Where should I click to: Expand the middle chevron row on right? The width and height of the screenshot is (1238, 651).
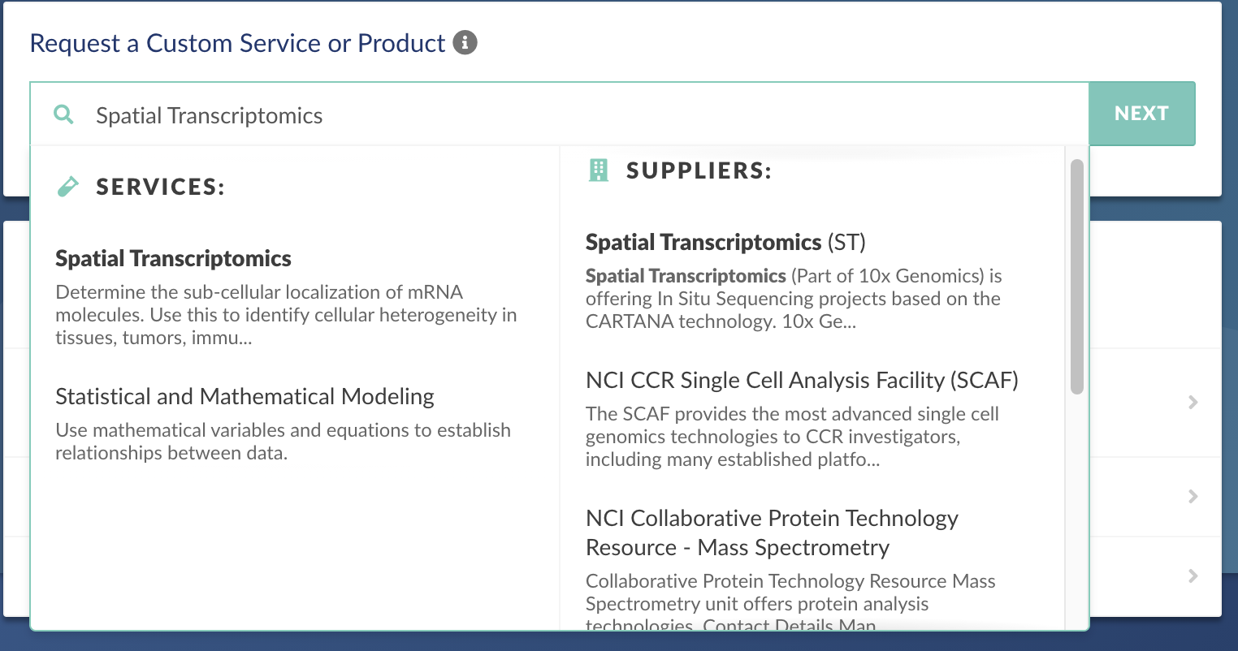[1193, 496]
